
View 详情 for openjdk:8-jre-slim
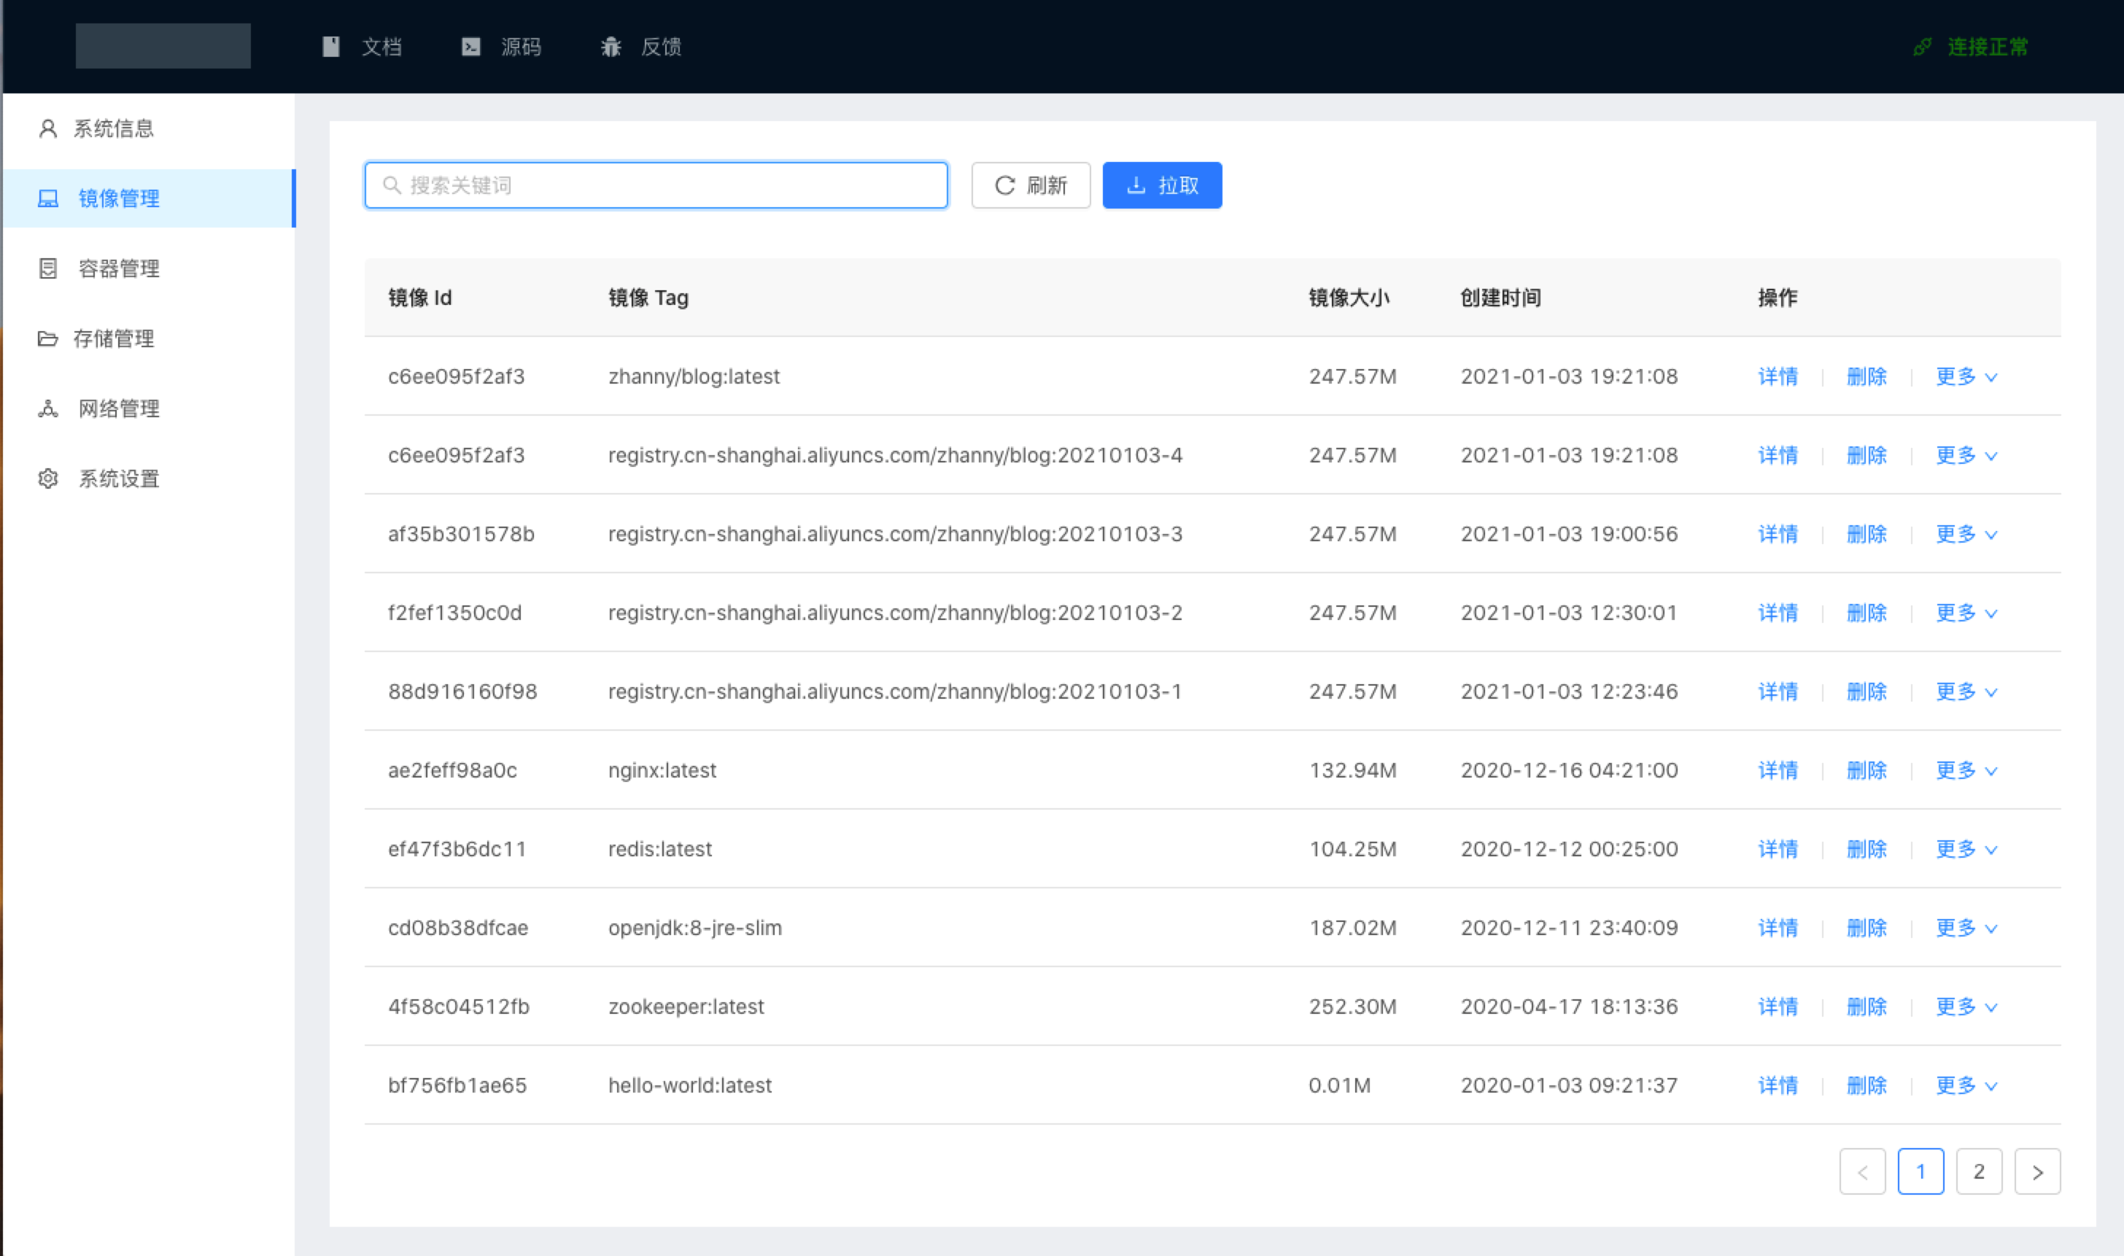(1777, 928)
